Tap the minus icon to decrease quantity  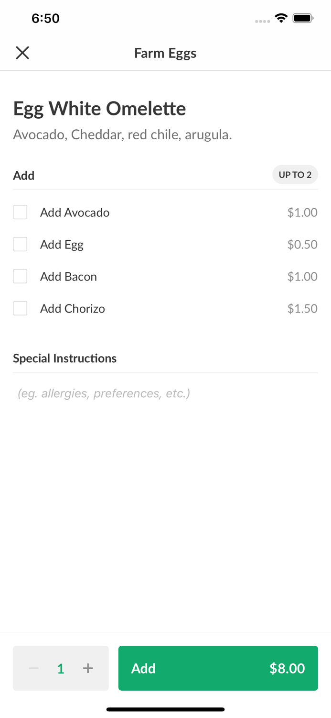click(x=33, y=668)
